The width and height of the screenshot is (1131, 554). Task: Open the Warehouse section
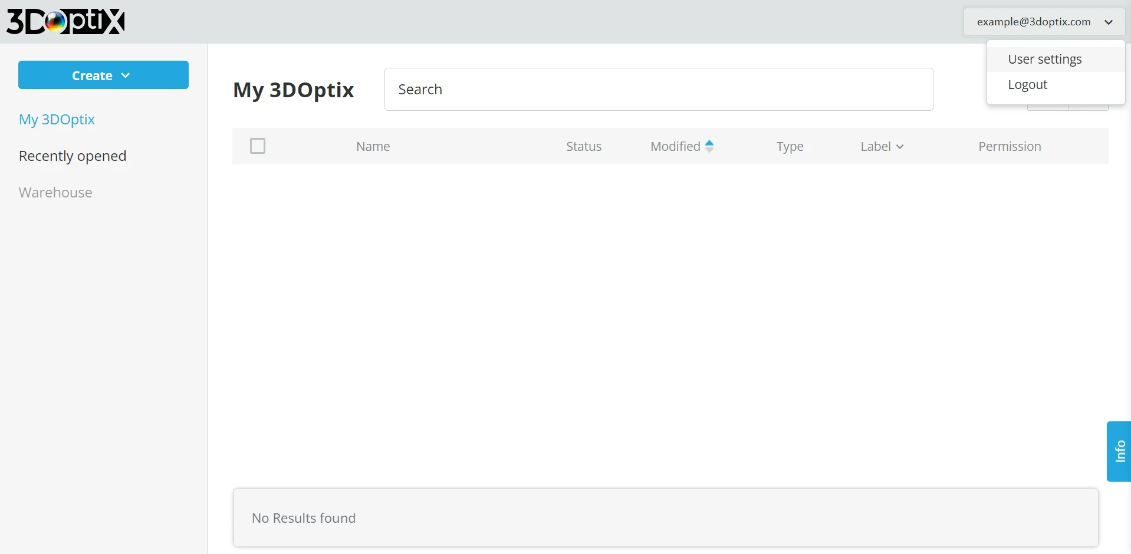[55, 193]
